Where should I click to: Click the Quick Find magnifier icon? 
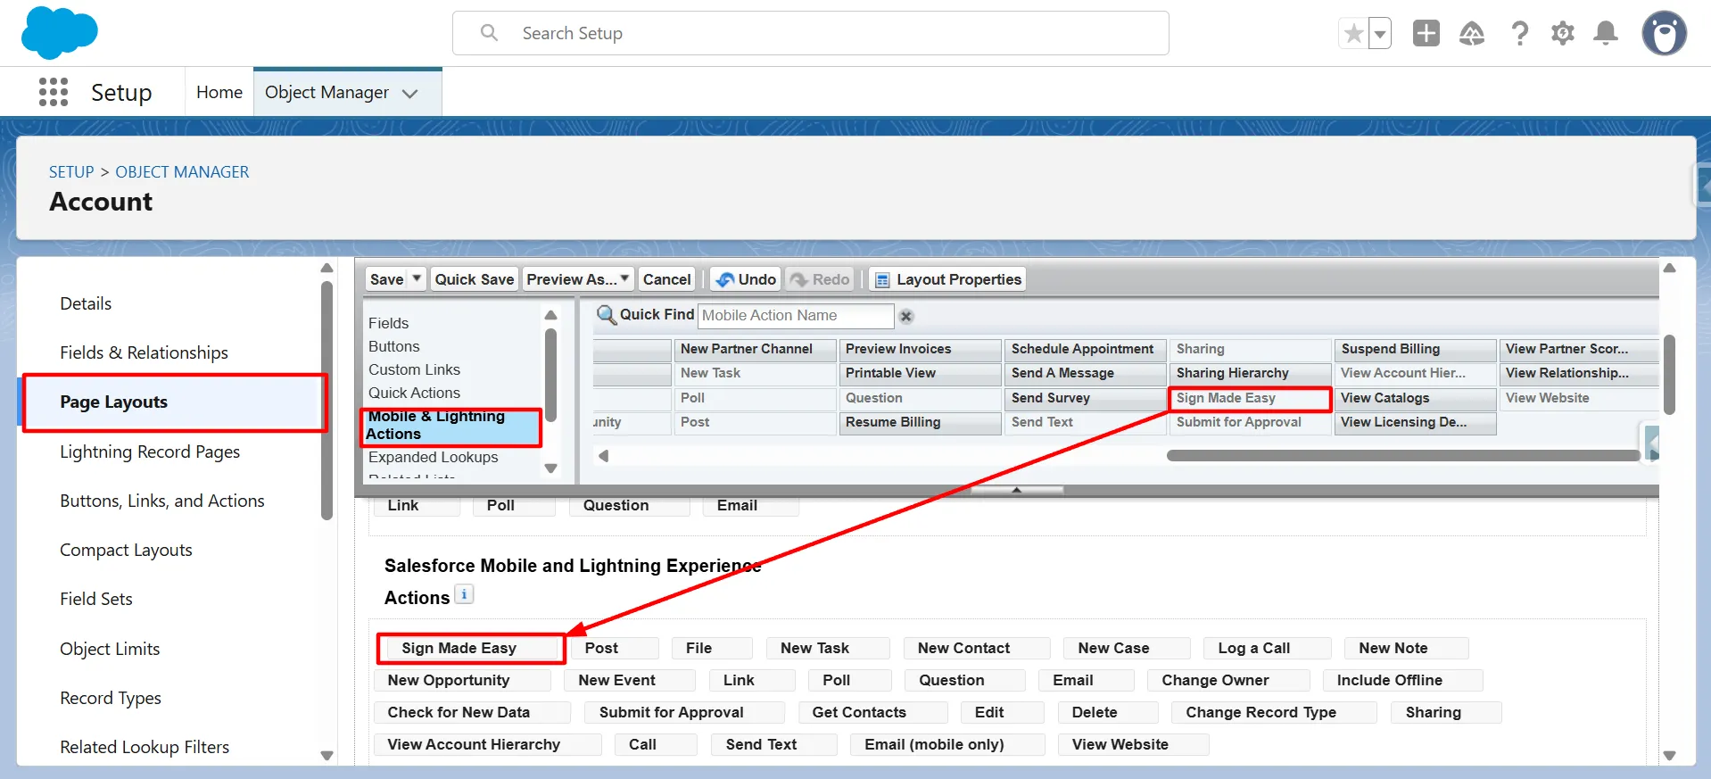[x=606, y=315]
